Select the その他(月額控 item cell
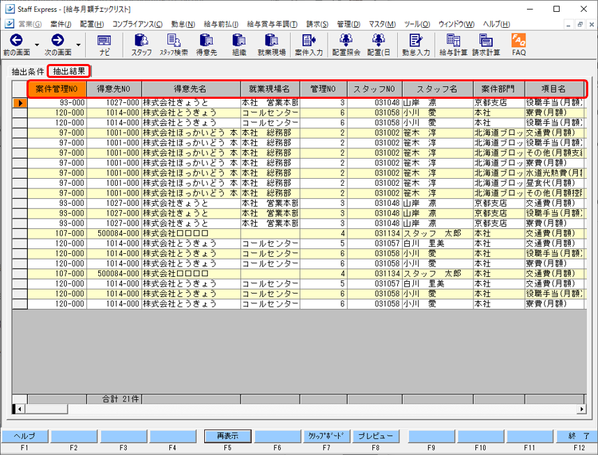The width and height of the screenshot is (598, 455). pyautogui.click(x=554, y=193)
